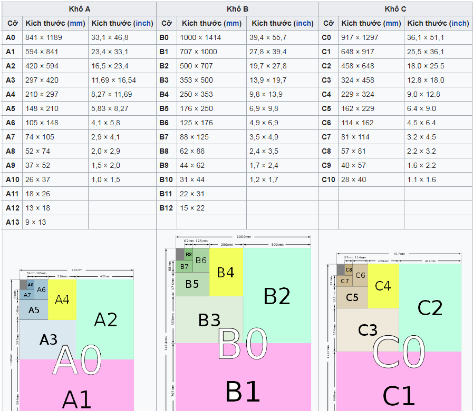Screen dimensions: 473x411
Task: Click the B12 row label
Action: click(x=166, y=208)
